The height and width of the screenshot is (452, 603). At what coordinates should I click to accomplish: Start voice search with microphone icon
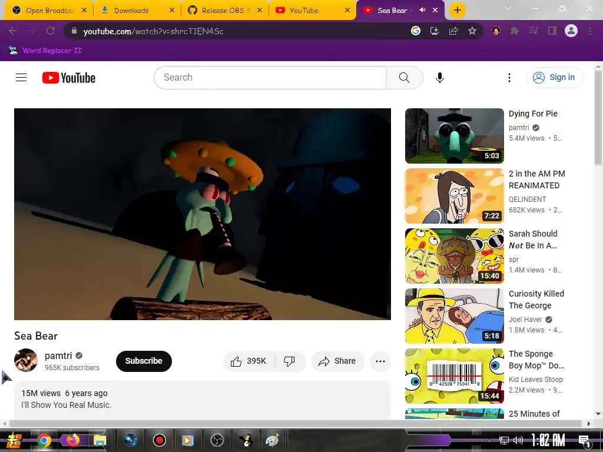pos(439,78)
